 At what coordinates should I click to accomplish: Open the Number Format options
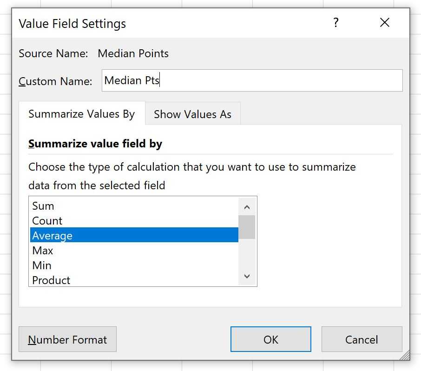[67, 339]
